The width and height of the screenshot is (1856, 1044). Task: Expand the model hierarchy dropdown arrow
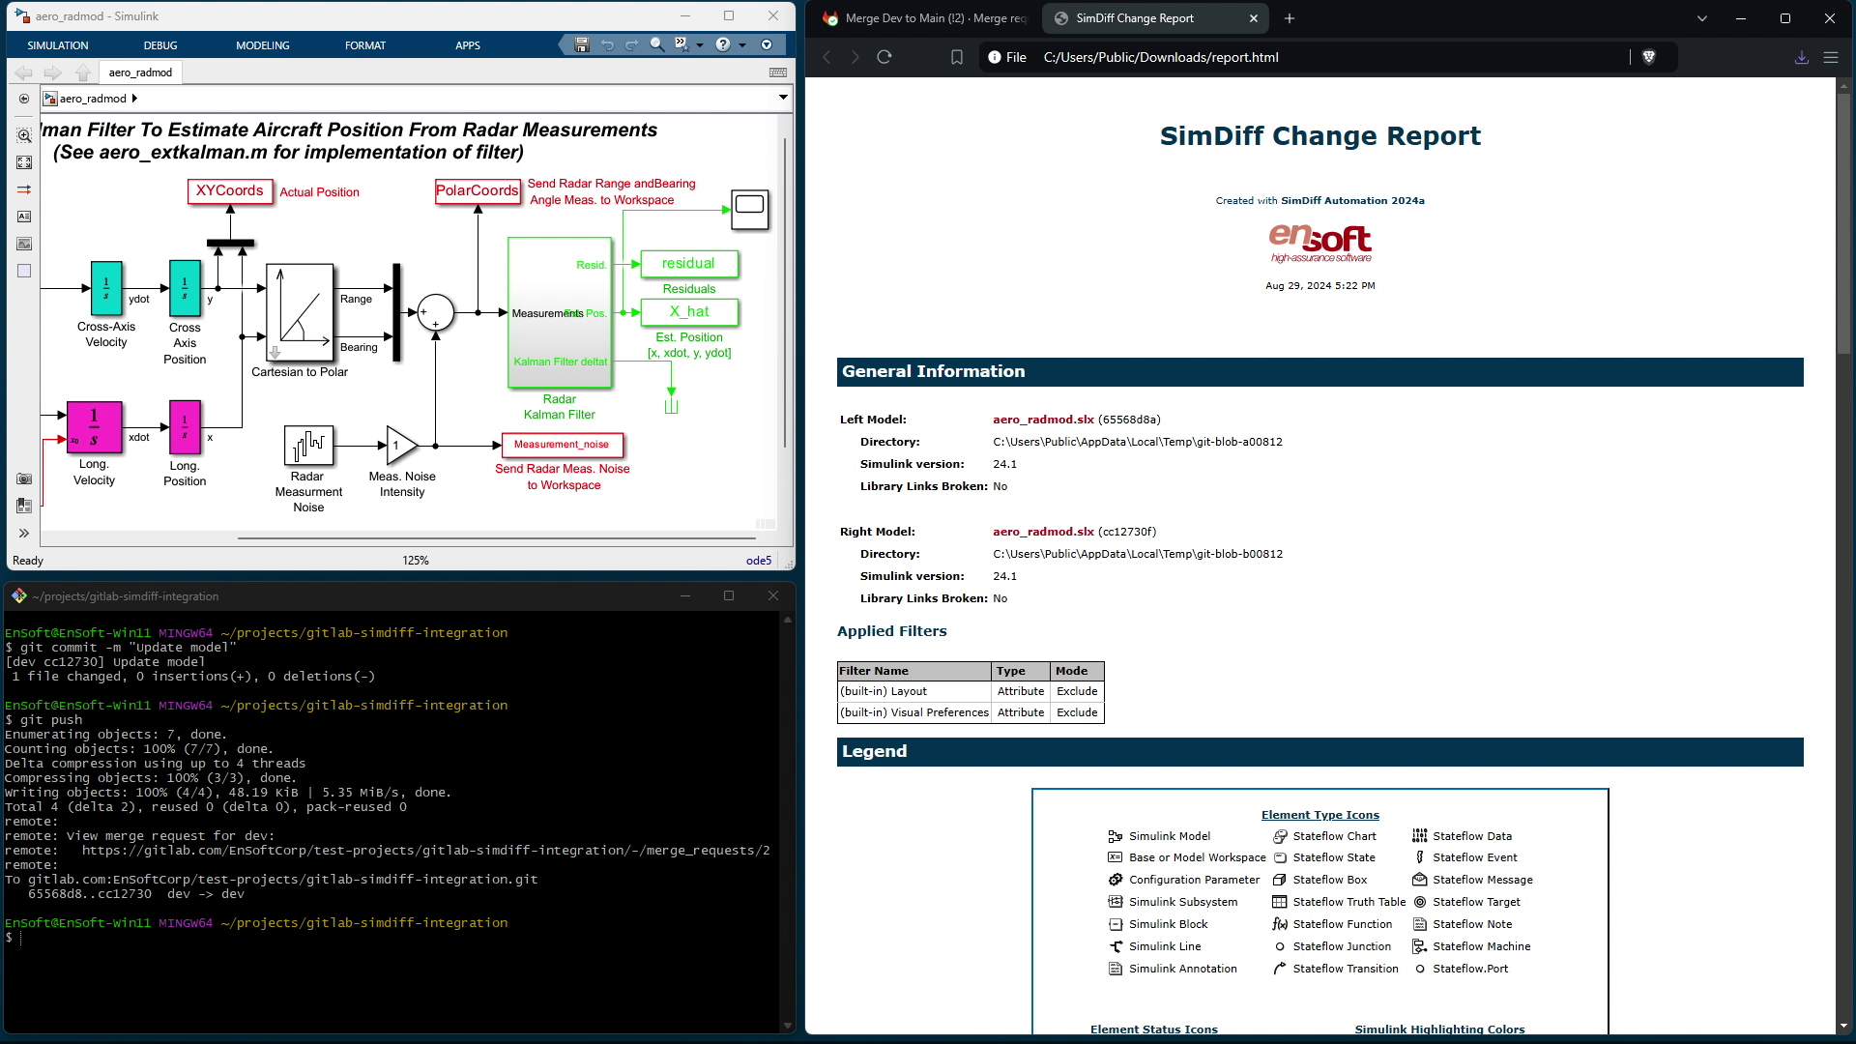tap(783, 98)
